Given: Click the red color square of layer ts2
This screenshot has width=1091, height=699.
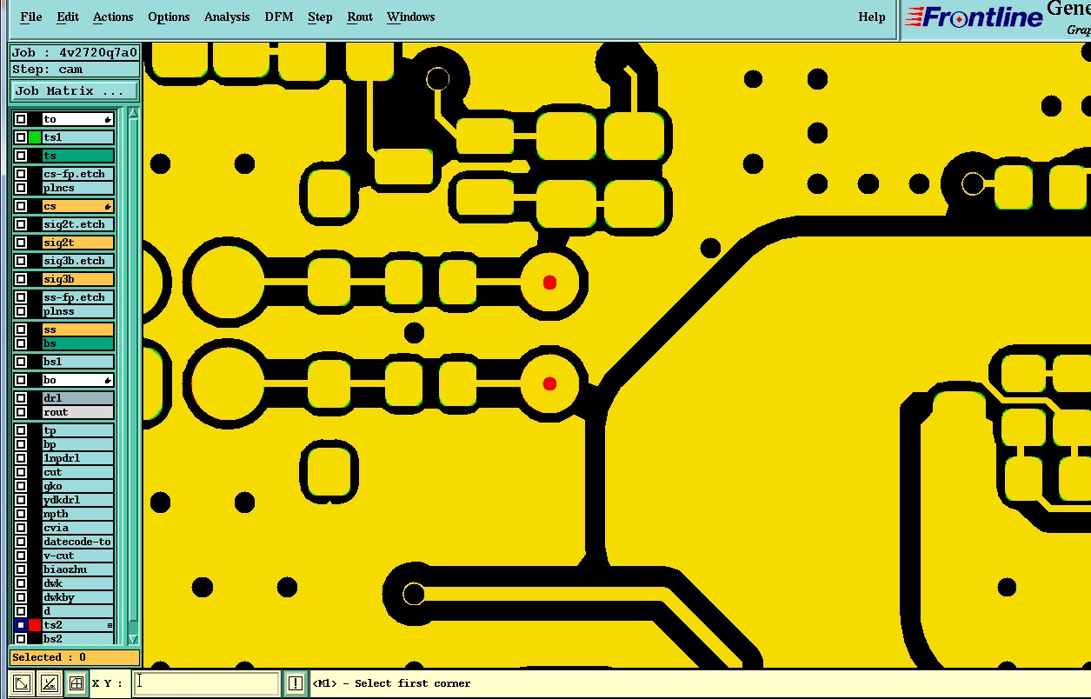Looking at the screenshot, I should tap(35, 625).
